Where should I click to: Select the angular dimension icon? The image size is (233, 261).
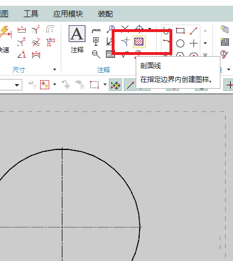click(x=22, y=54)
